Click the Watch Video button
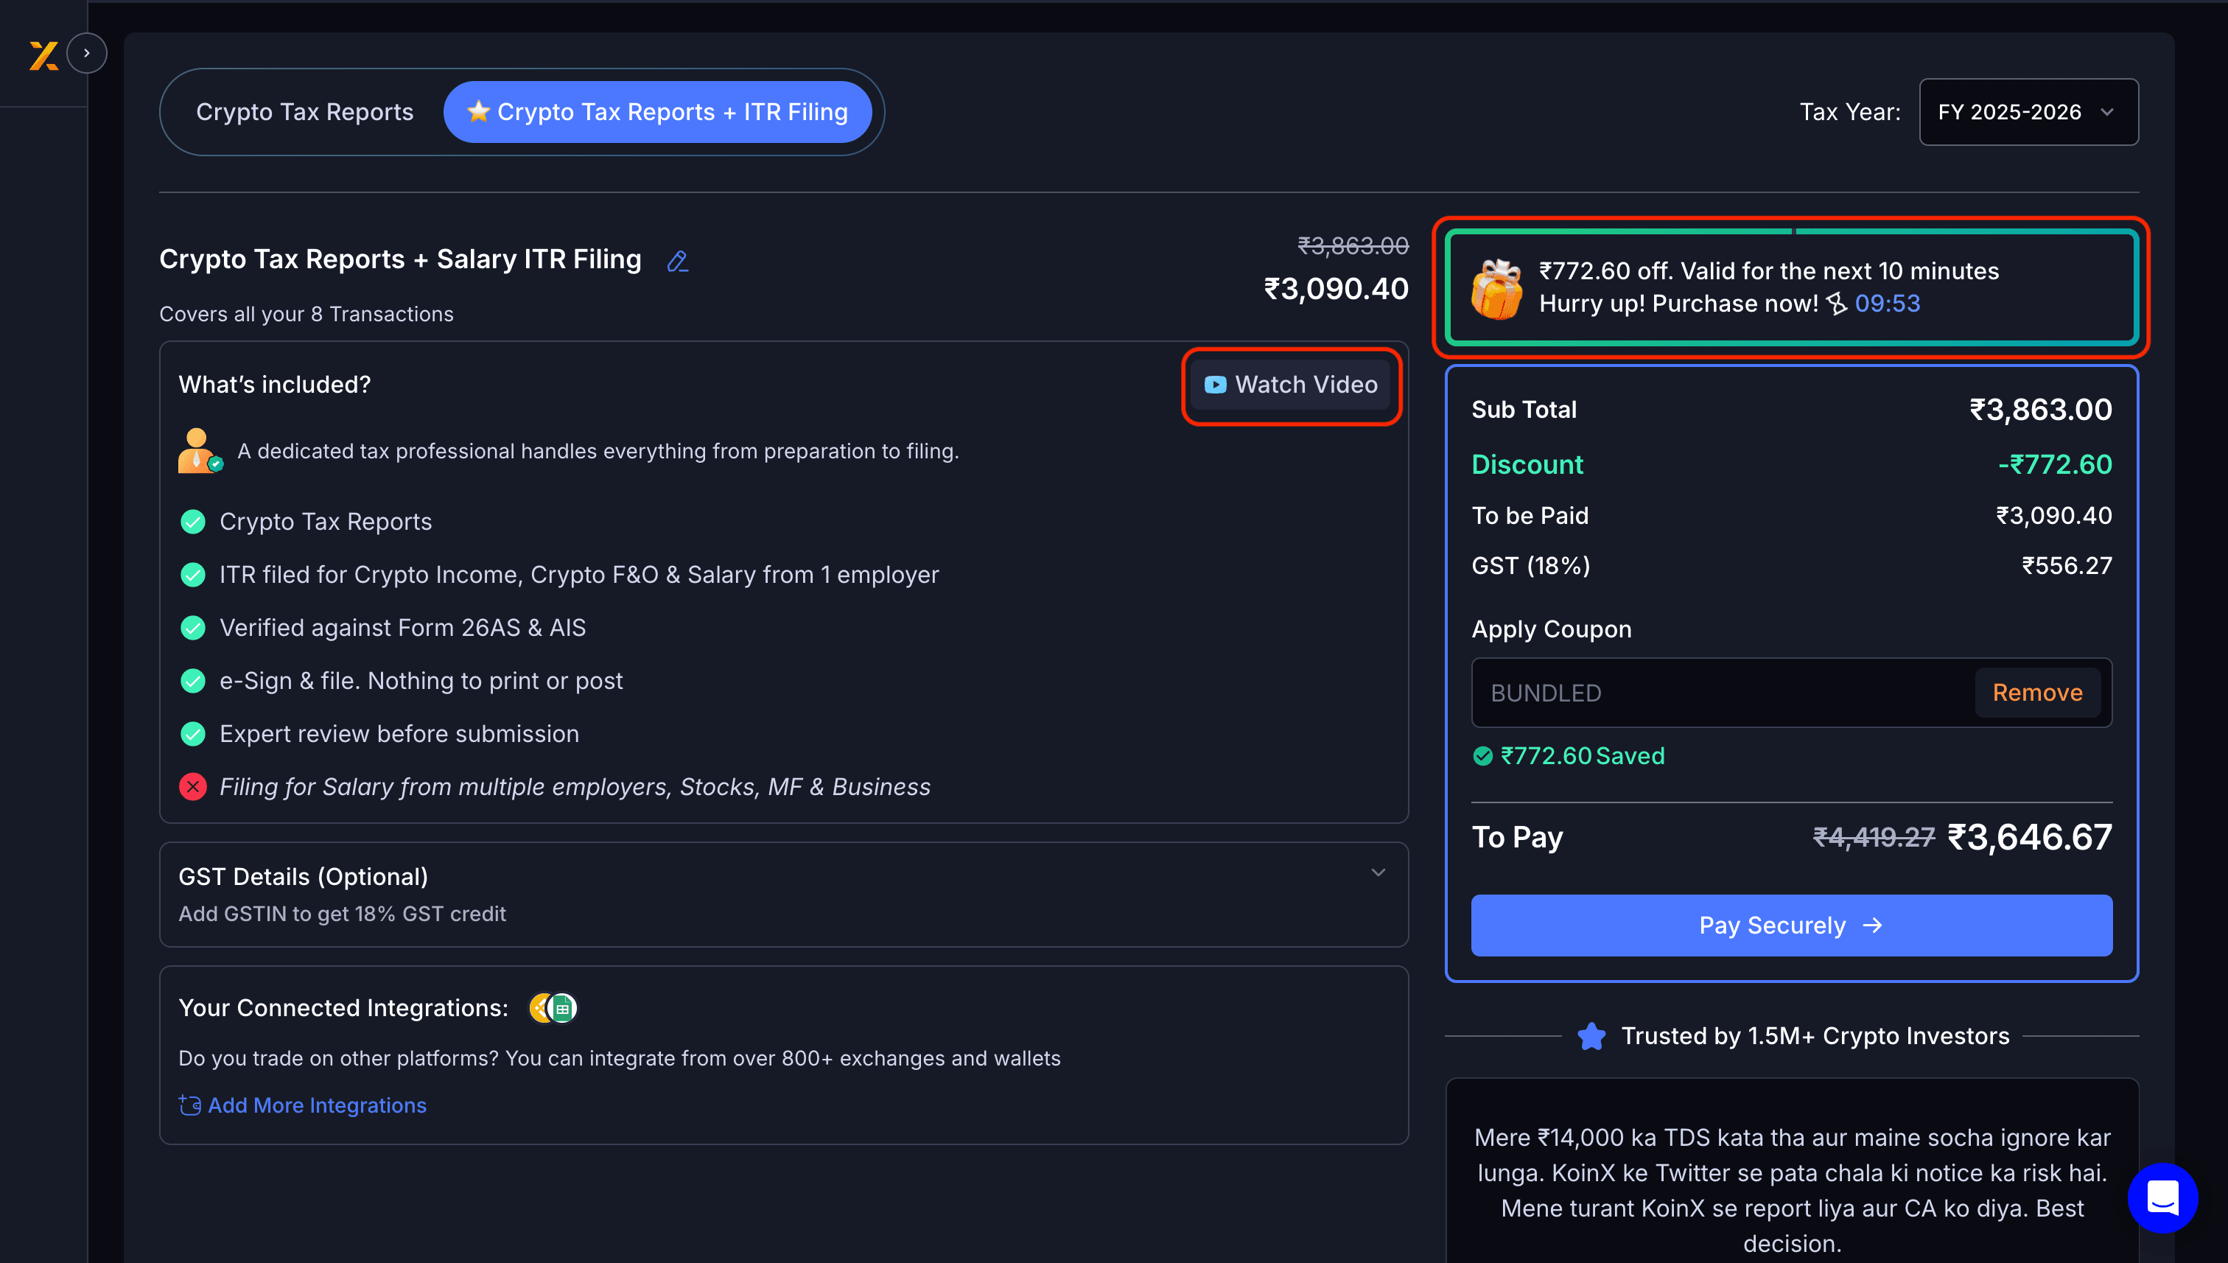The height and width of the screenshot is (1263, 2228). 1292,385
